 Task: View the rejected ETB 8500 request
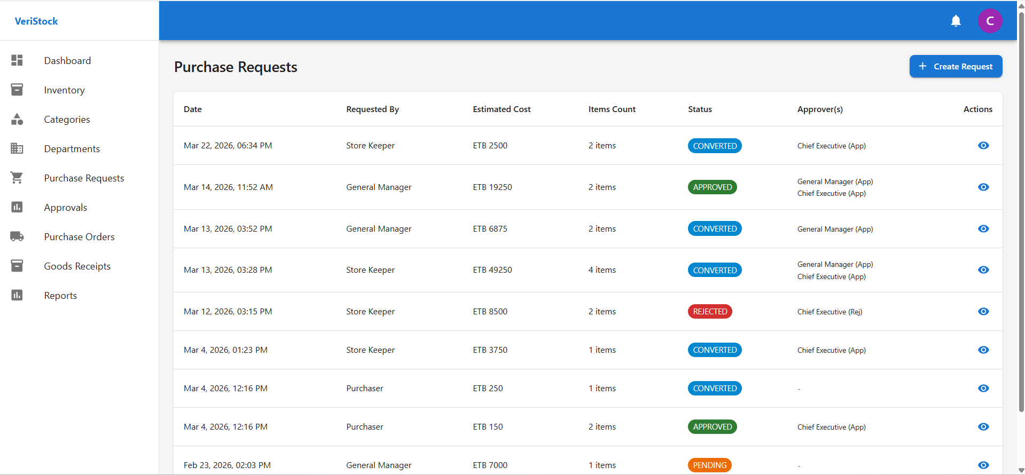point(983,312)
